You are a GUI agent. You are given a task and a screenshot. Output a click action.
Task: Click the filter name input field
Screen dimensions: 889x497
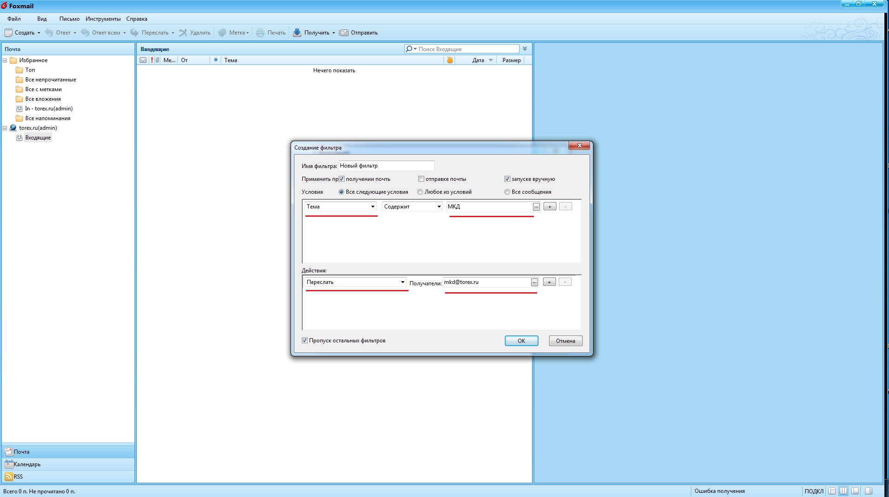(386, 166)
